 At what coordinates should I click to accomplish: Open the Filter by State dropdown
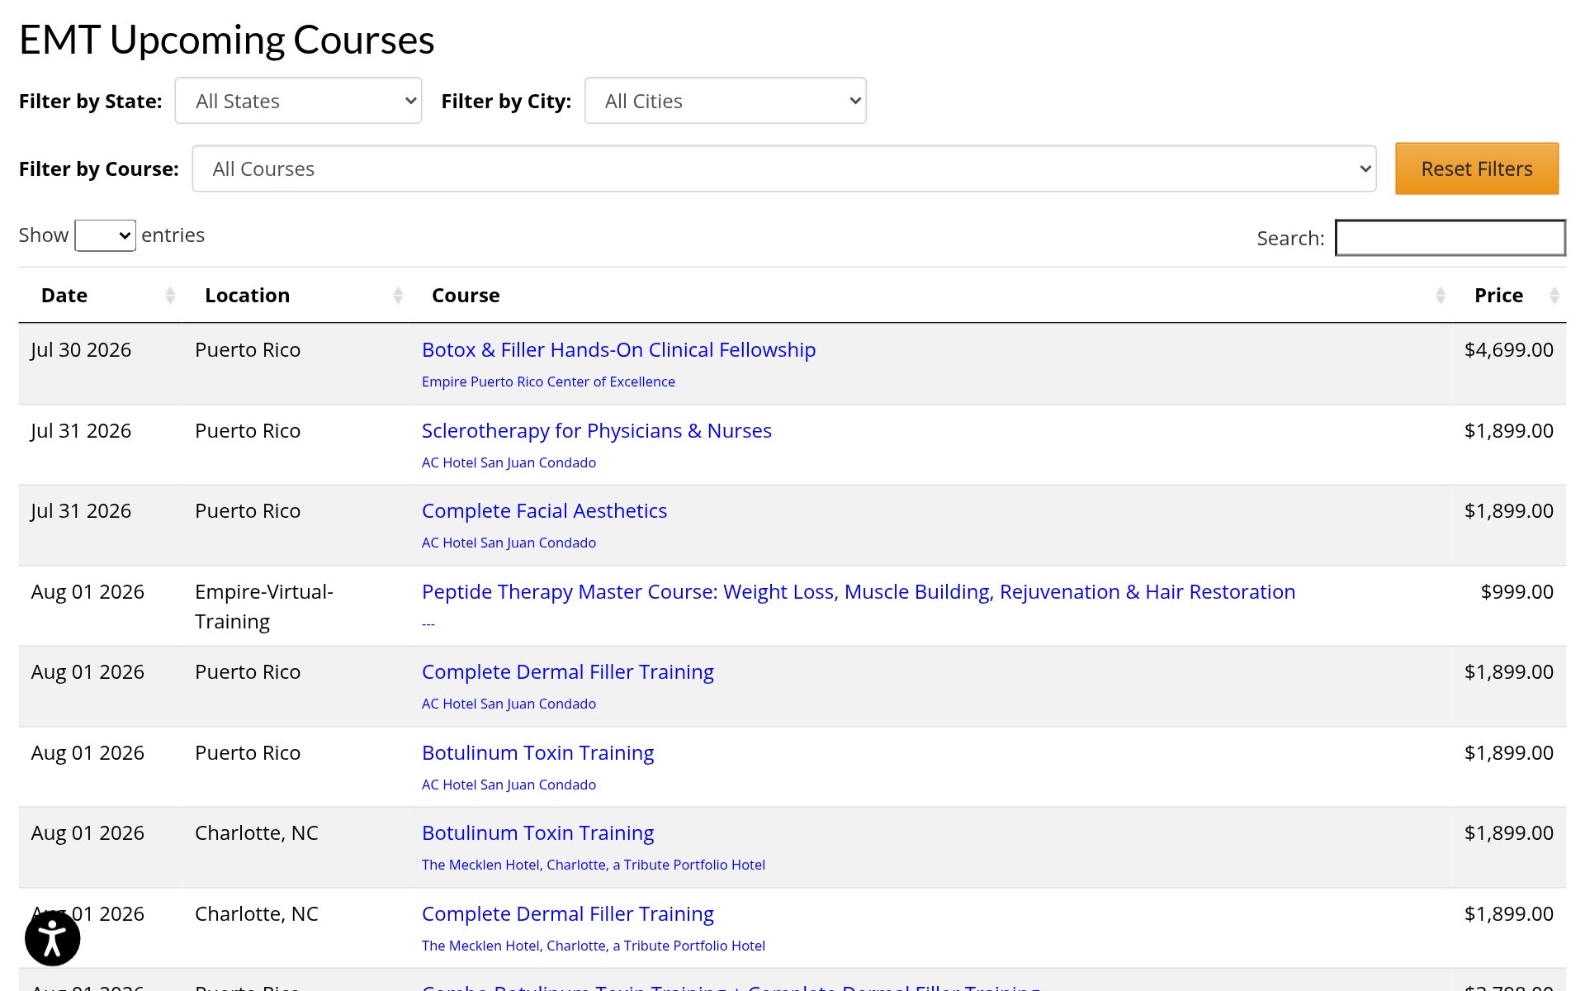pyautogui.click(x=298, y=101)
